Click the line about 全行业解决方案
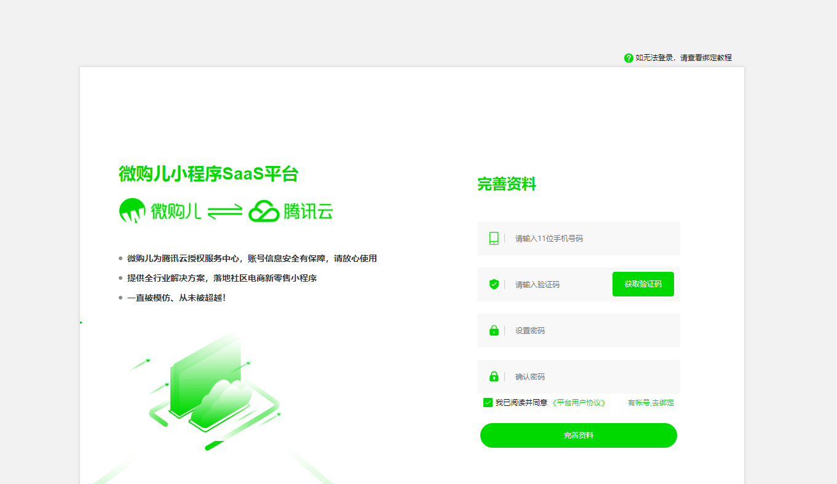This screenshot has height=484, width=837. coord(222,278)
